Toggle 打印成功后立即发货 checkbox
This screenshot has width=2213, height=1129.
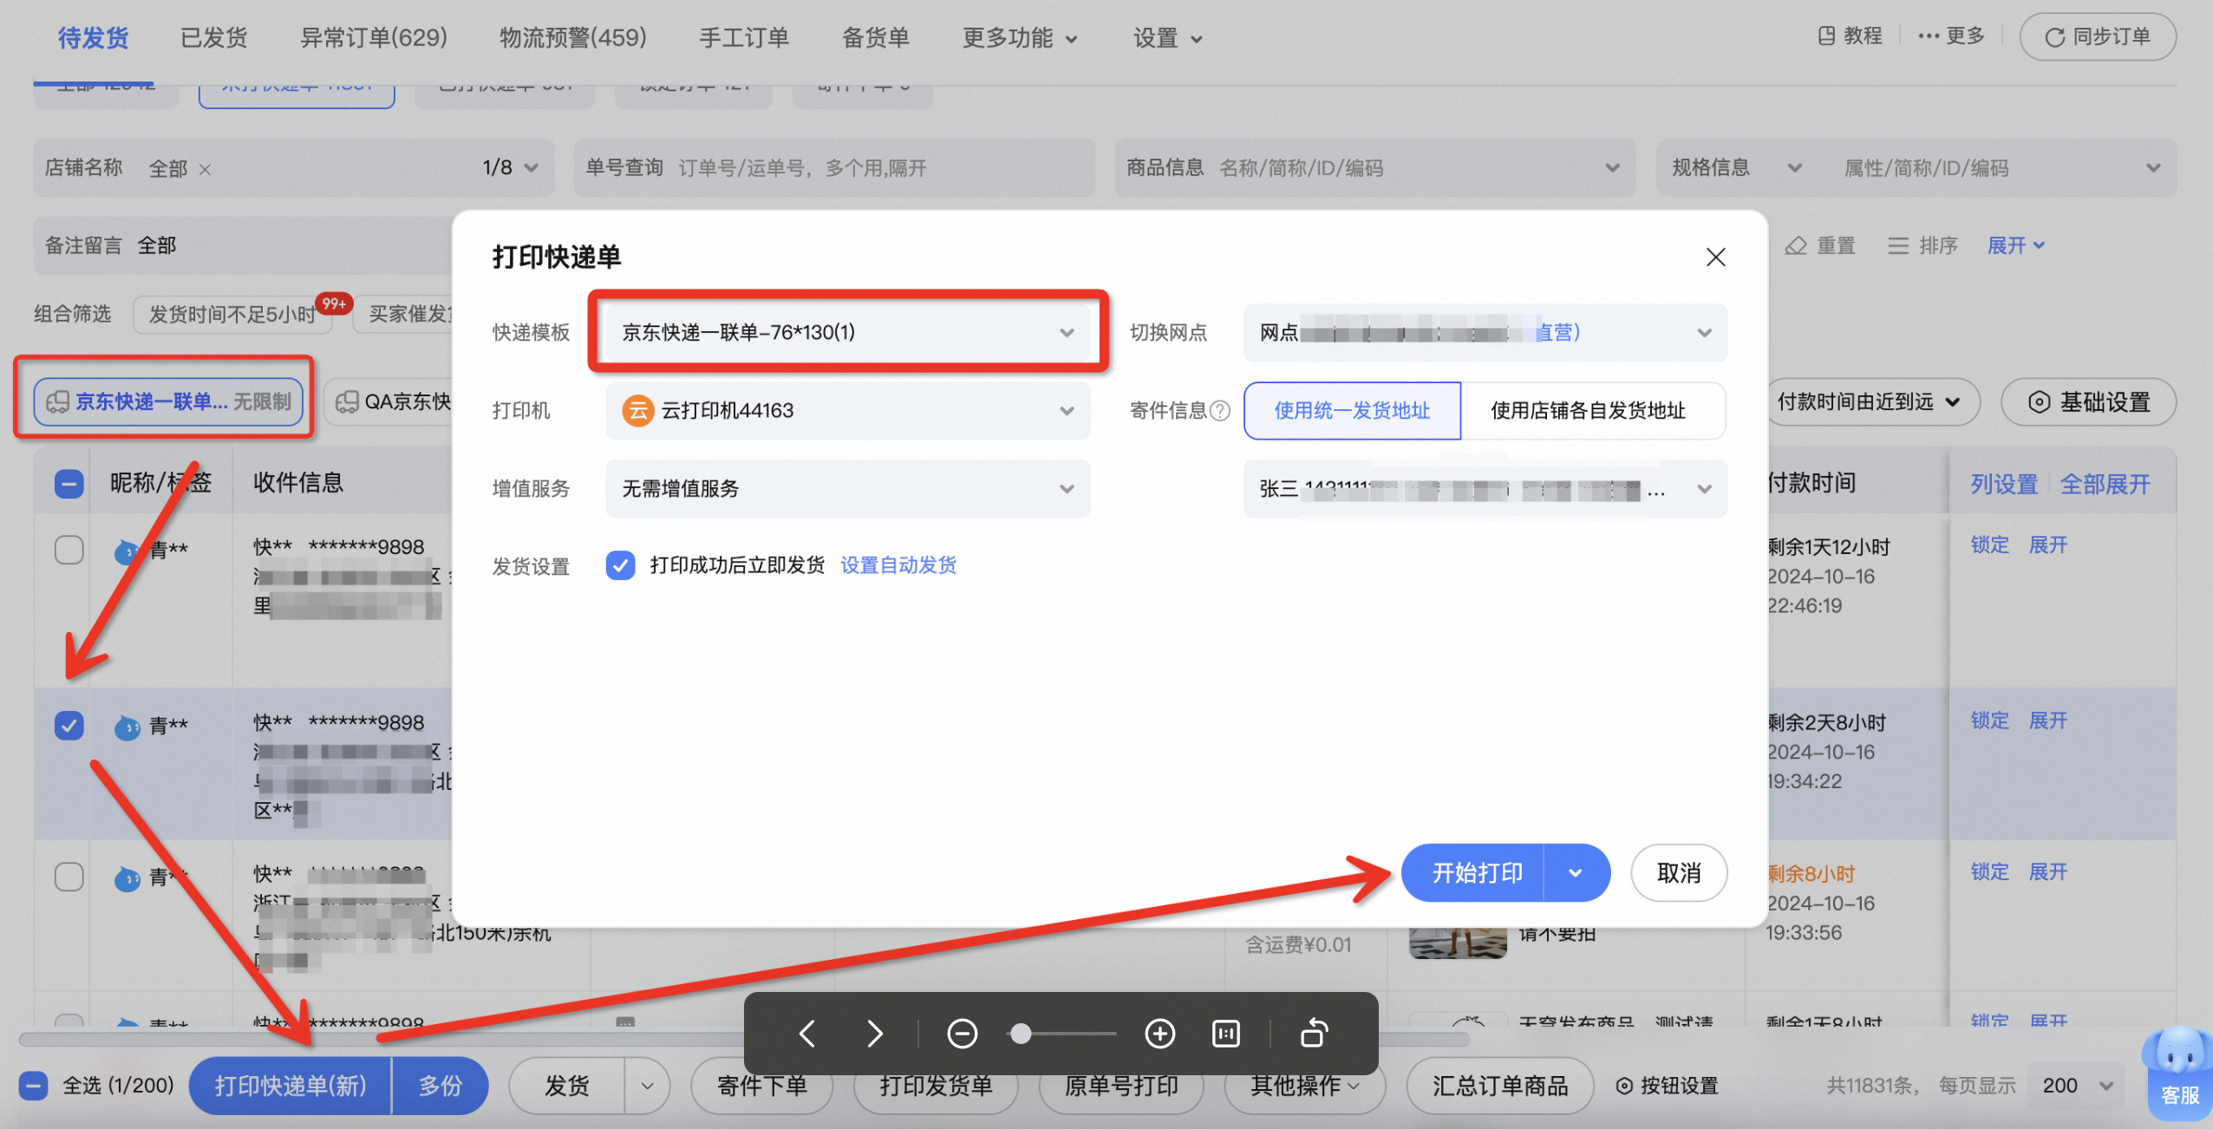click(620, 565)
